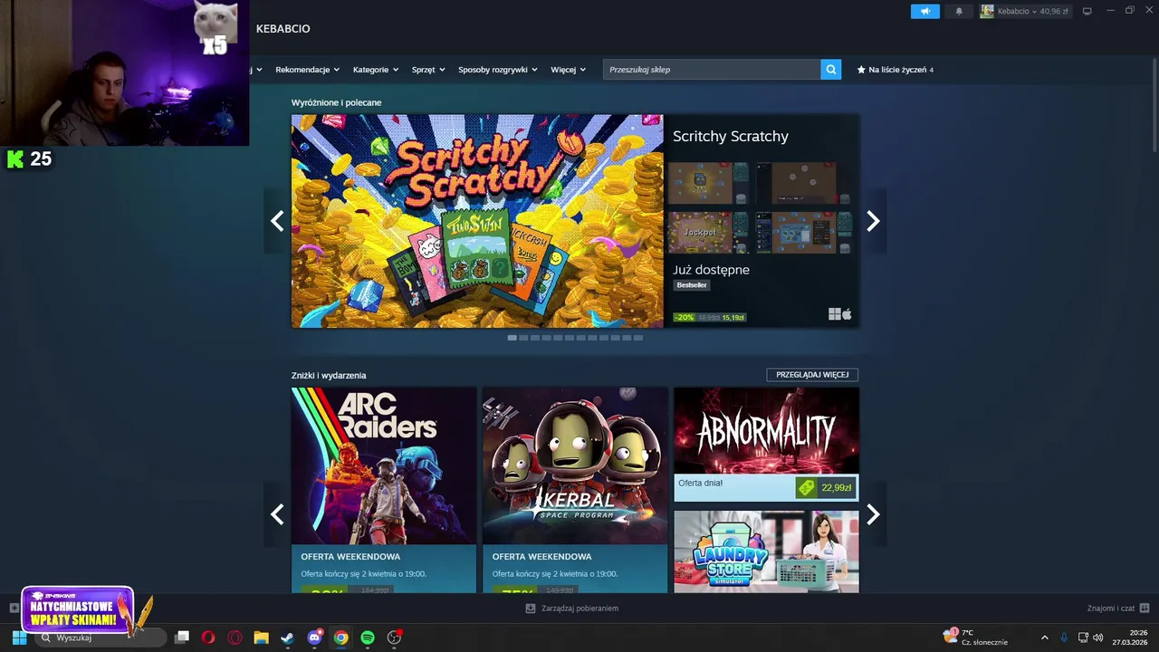
Task: Click the Apple platform icon on Scritchy Scratchy
Action: 847,314
